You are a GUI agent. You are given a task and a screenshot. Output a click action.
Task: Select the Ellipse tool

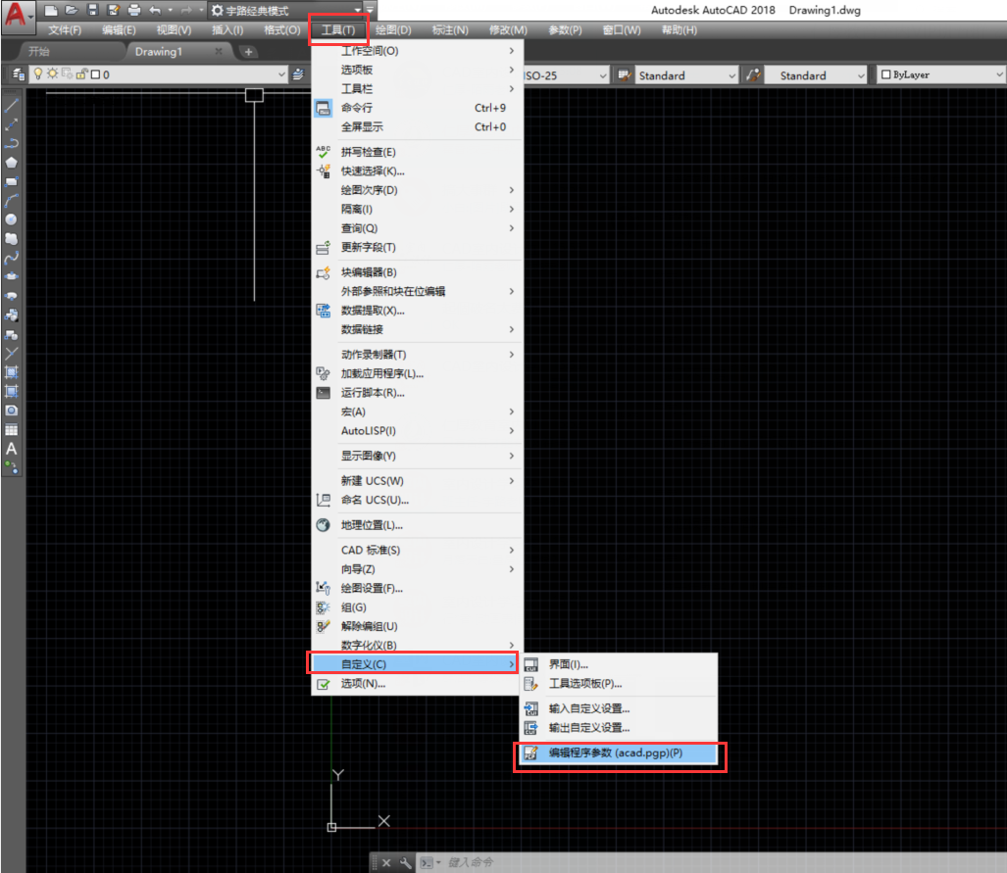[12, 276]
